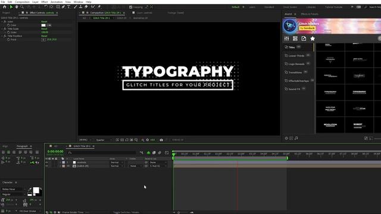Select the Brush tool
Viewport: 381px width, 214px height.
pos(76,7)
